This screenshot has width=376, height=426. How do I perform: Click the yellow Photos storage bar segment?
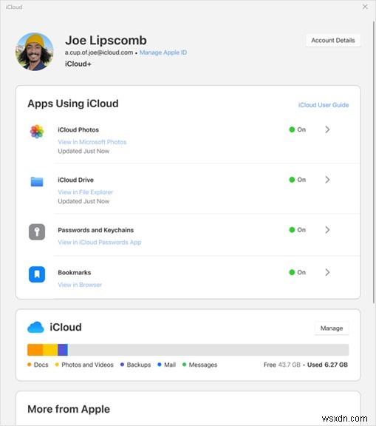[50, 350]
